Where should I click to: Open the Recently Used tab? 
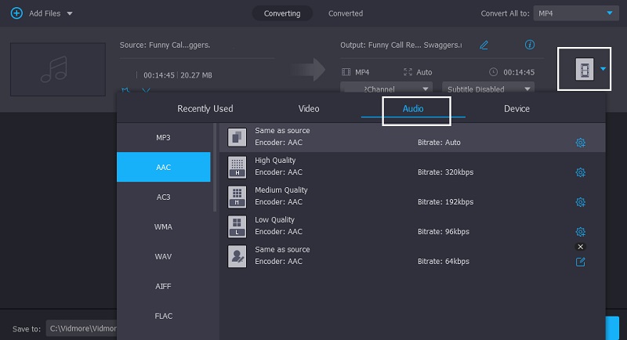[x=205, y=109]
